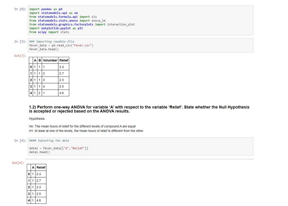Select the 2.7 value in Out[4] table
This screenshot has height=206, width=288.
coord(39,181)
